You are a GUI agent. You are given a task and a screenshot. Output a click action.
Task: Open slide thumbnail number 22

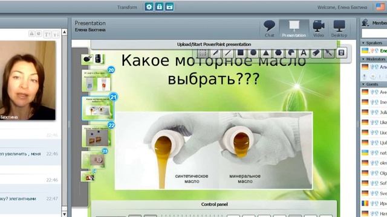point(96,136)
